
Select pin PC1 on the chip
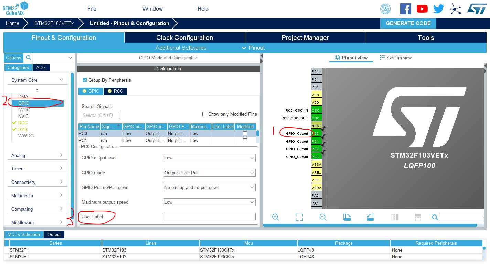317,141
